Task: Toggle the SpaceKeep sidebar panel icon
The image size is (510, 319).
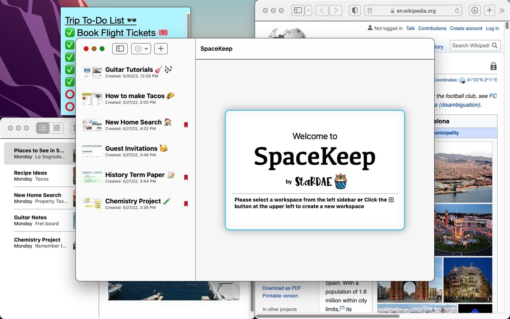Action: [x=120, y=49]
